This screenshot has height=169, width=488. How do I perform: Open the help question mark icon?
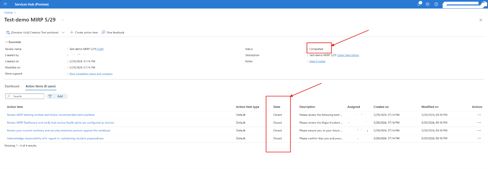[x=436, y=4]
